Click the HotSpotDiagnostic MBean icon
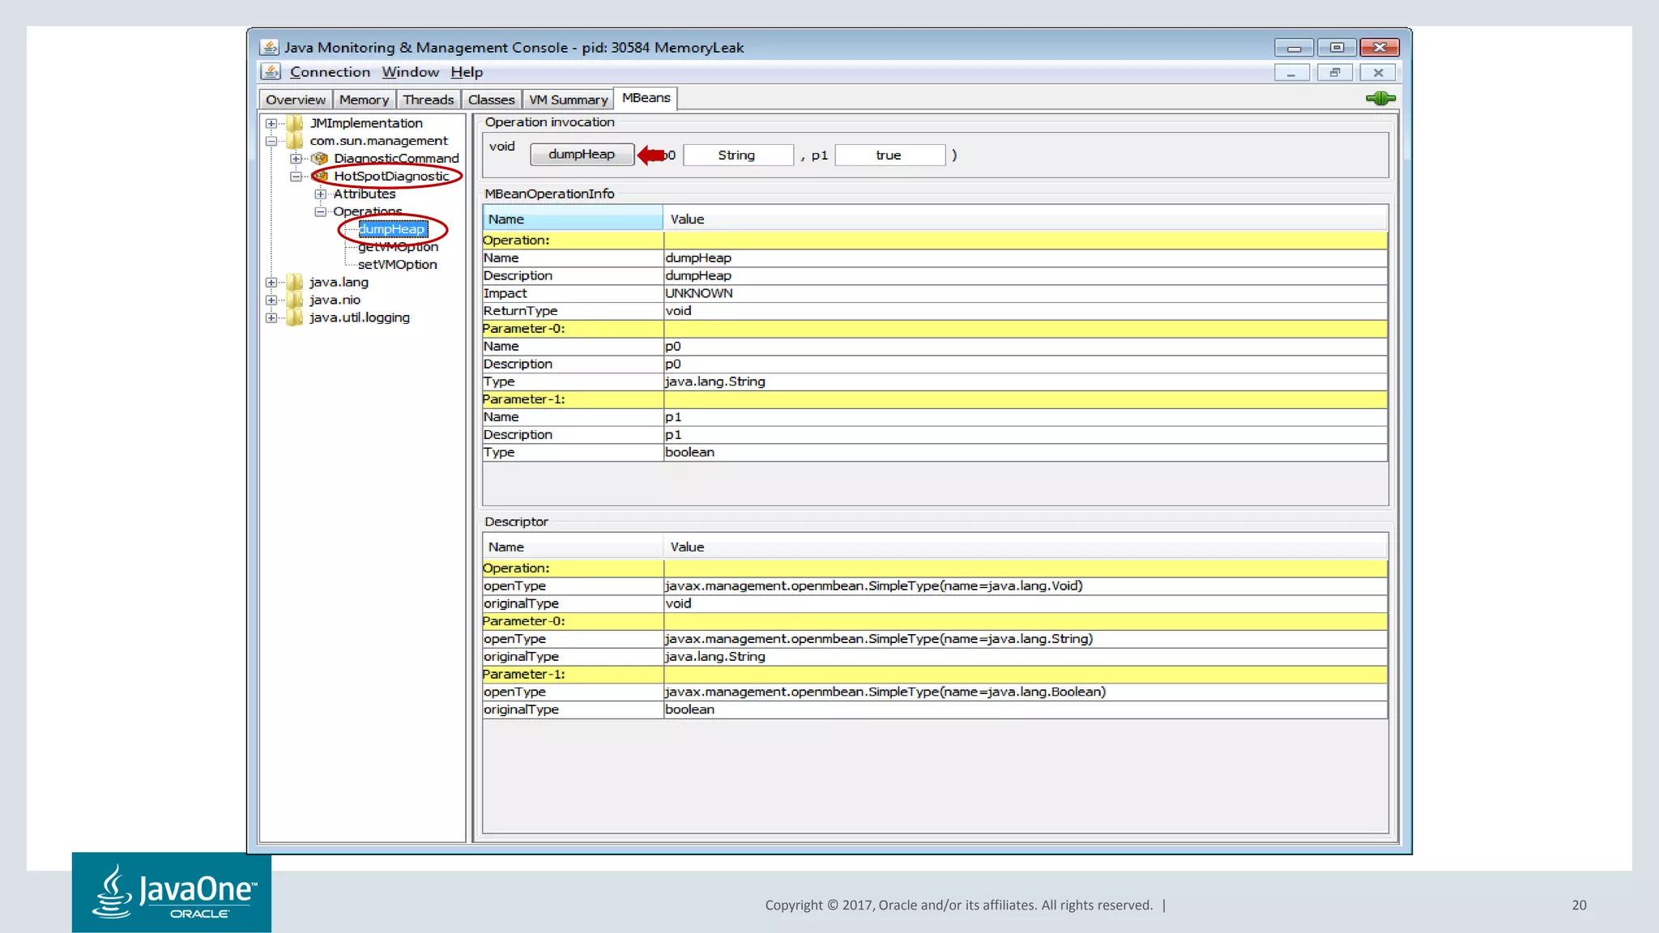 321,177
